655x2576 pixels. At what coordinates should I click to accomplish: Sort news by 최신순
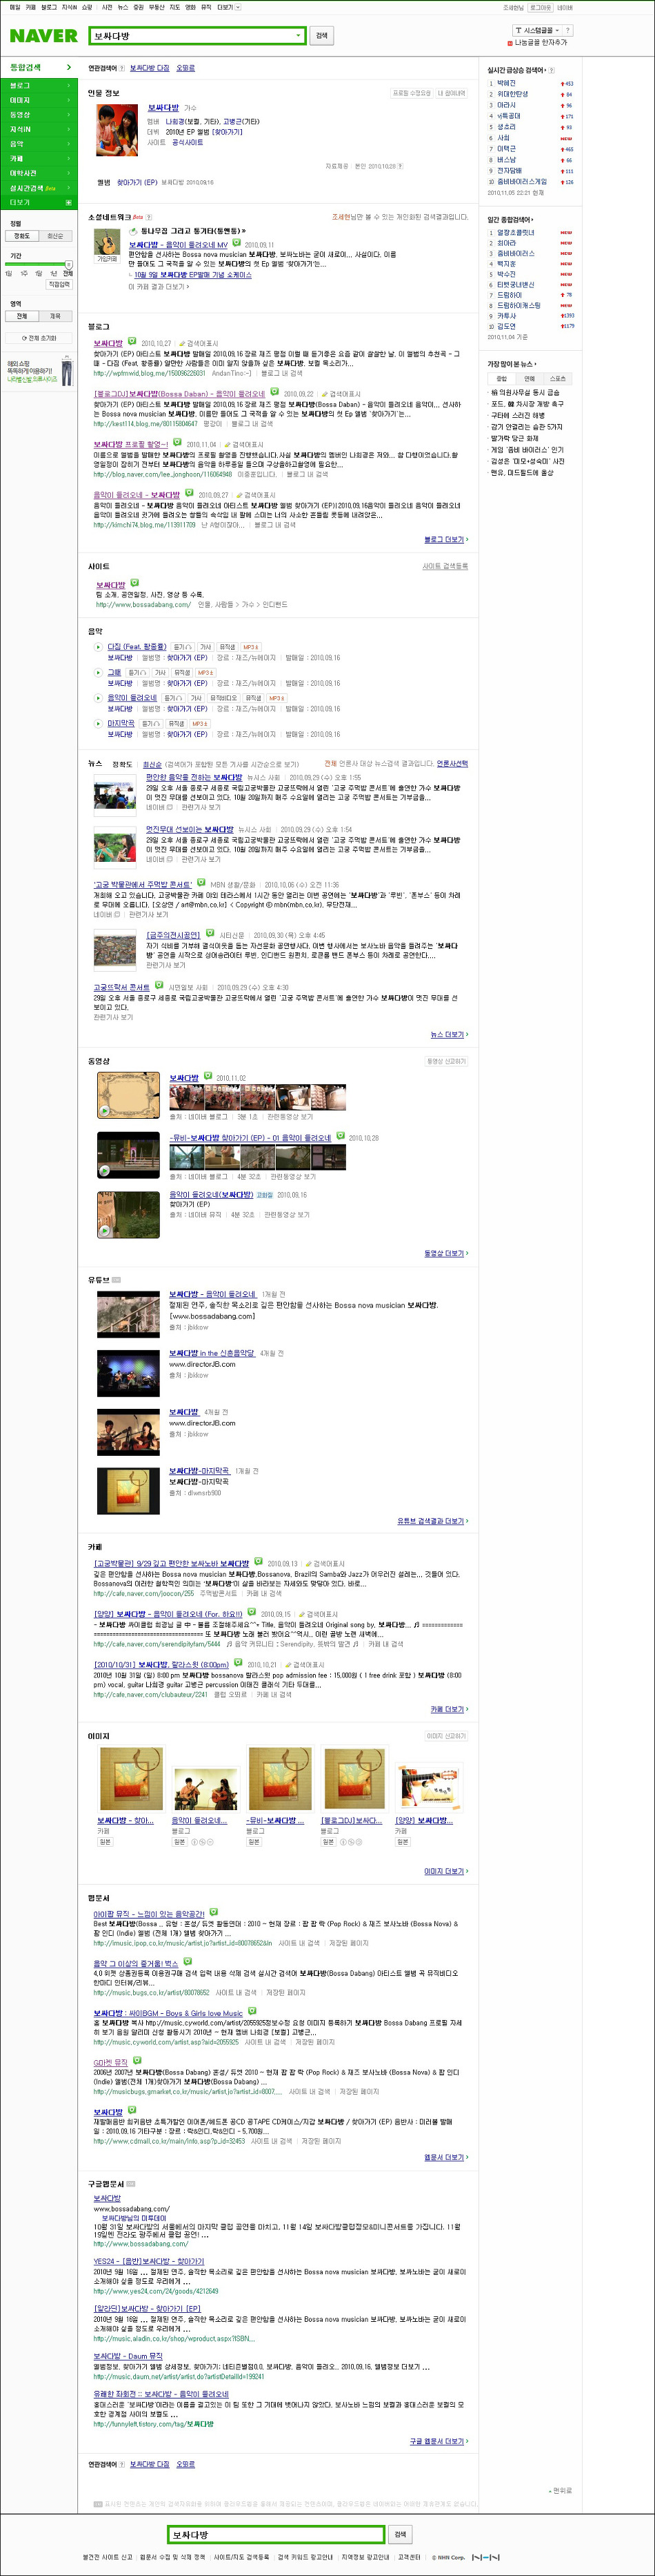pos(152,764)
